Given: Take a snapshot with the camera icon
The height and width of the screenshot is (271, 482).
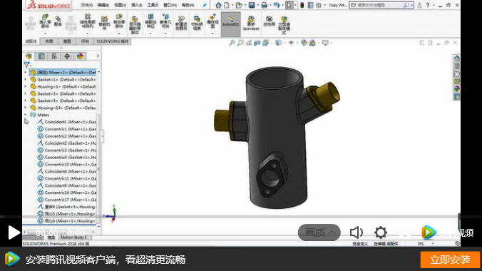Looking at the screenshot, I should (x=269, y=21).
